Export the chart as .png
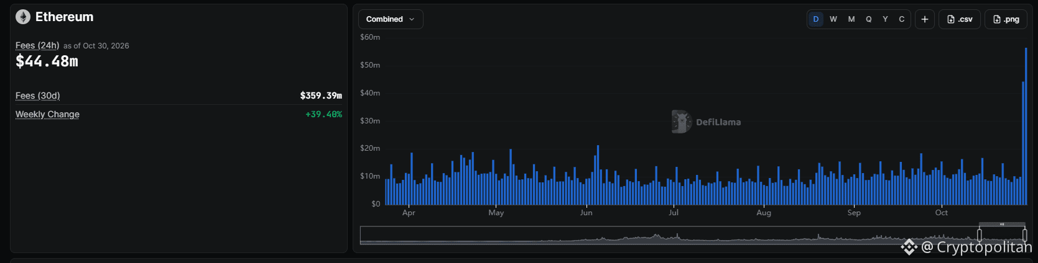The height and width of the screenshot is (263, 1038). 1006,19
